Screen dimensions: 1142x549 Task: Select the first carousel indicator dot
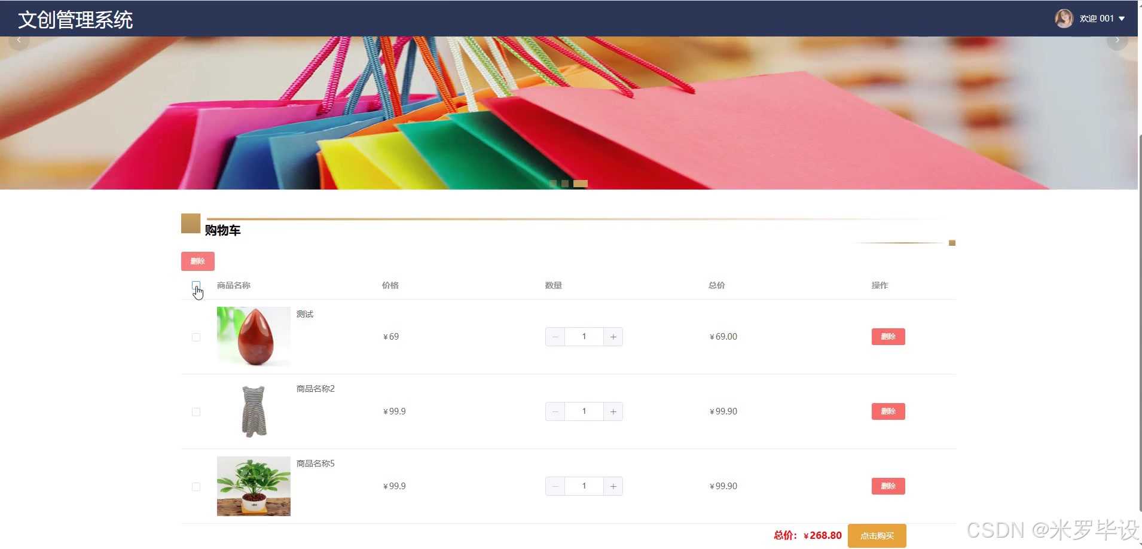pos(553,184)
